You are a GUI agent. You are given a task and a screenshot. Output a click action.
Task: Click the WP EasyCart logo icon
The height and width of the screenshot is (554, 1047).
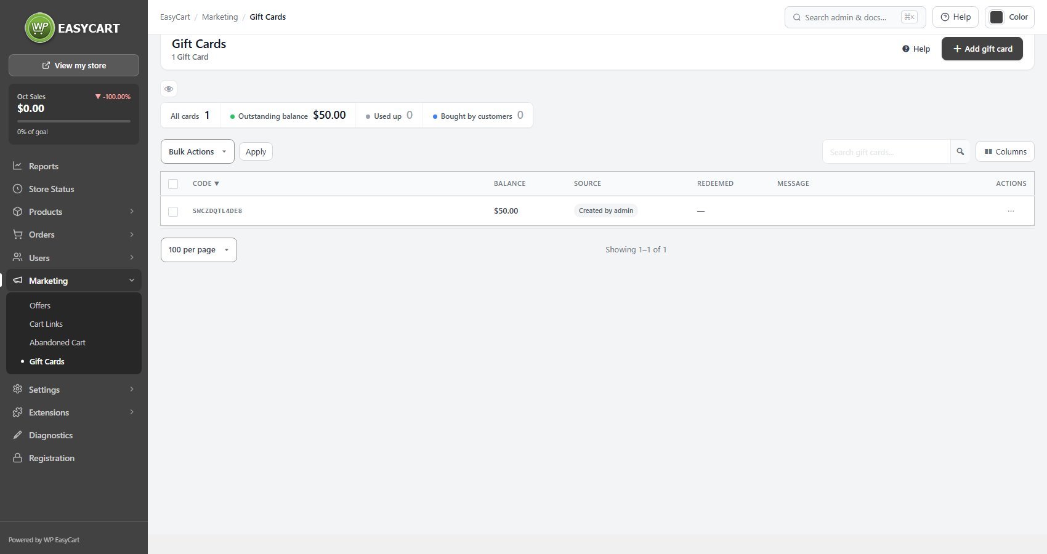click(x=40, y=28)
